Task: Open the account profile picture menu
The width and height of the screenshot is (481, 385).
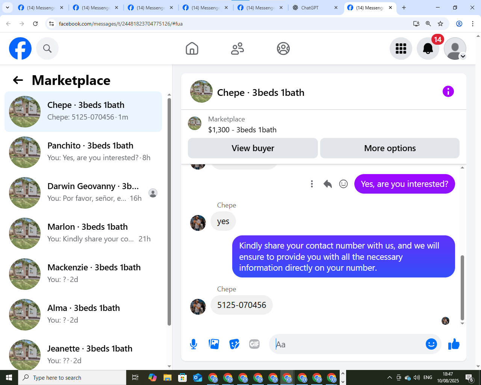Action: click(x=455, y=49)
